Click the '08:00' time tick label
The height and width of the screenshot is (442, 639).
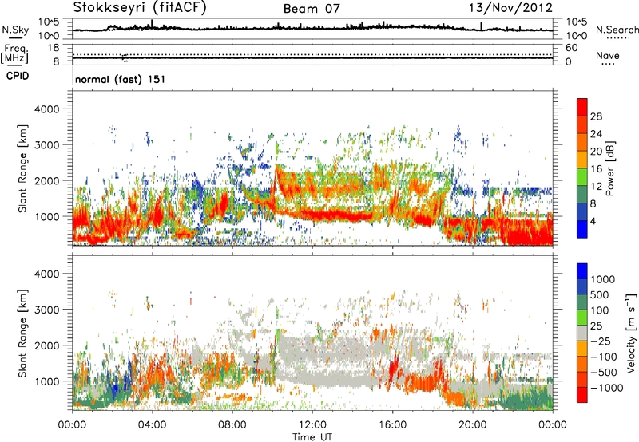click(232, 425)
